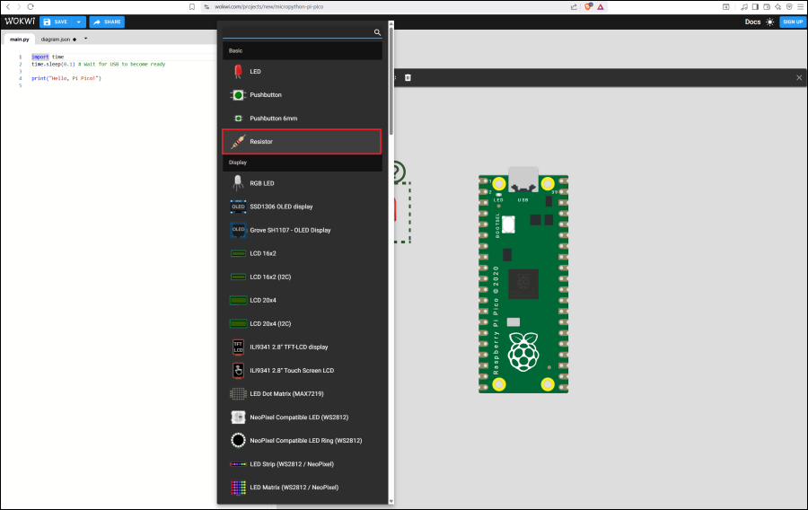Choose LCD 16x2 (I2C) component
808x510 pixels.
point(302,277)
